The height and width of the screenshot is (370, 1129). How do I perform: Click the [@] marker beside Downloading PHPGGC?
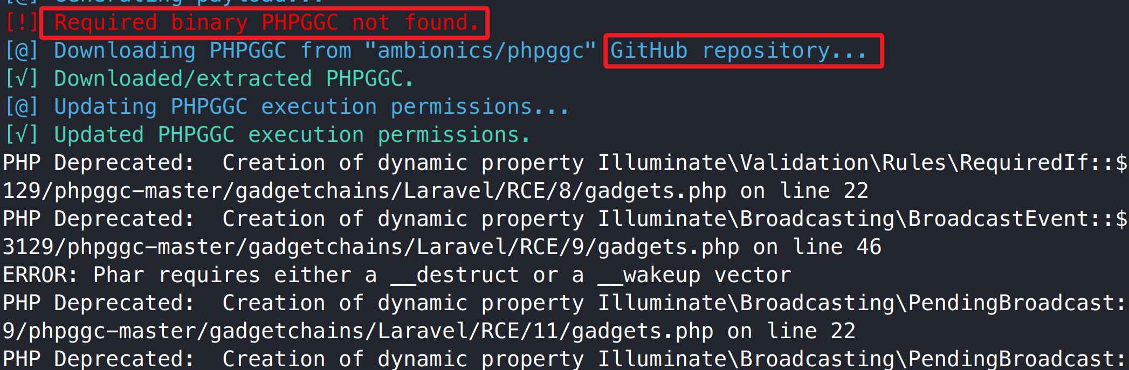coord(22,51)
